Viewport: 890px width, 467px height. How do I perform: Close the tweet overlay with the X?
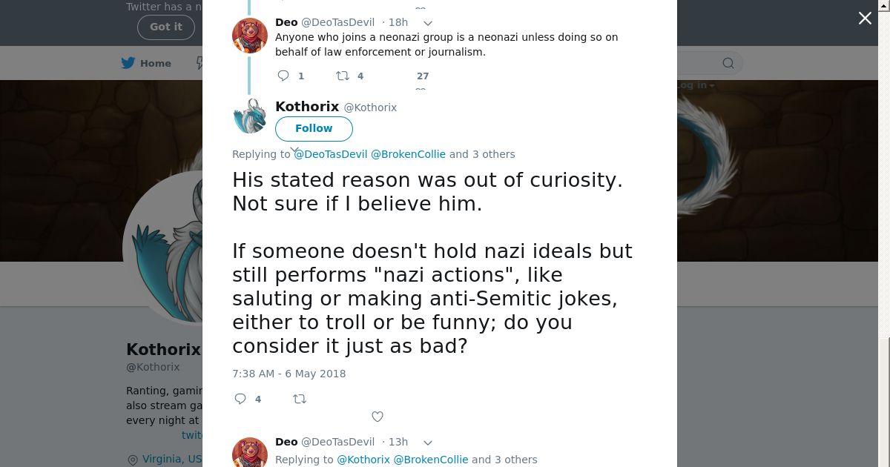point(865,19)
